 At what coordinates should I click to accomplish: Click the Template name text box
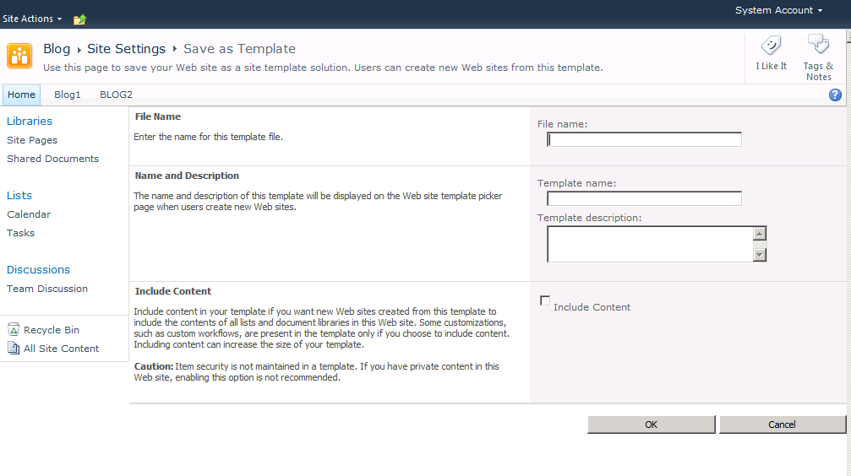(x=644, y=199)
